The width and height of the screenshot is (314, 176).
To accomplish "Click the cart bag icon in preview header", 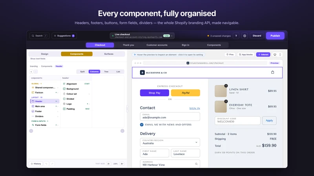I will tap(272, 72).
